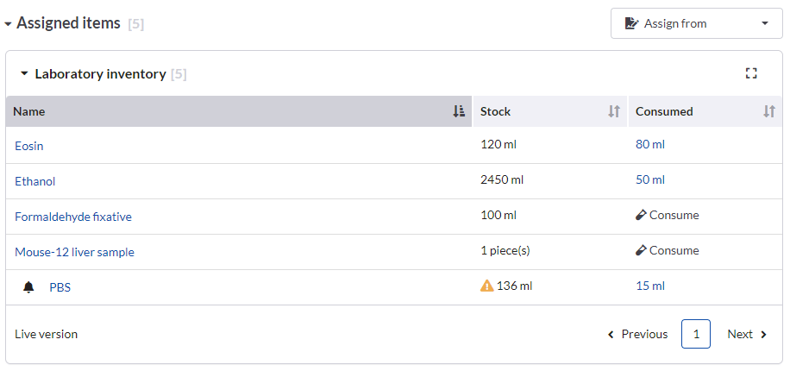
Task: Go to Next page
Action: point(747,334)
